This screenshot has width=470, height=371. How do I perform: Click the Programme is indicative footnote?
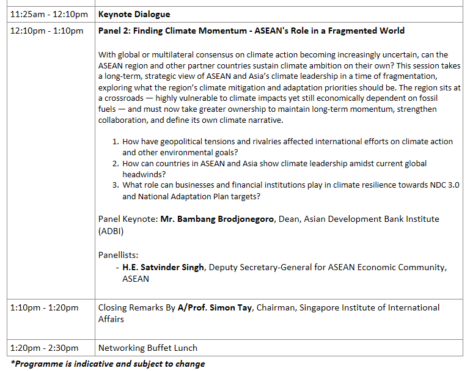coord(108,364)
